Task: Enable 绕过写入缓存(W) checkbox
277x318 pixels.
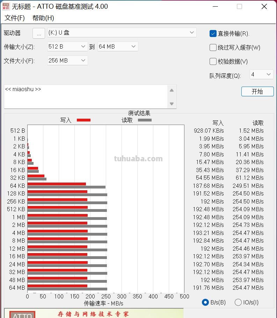Action: coord(213,48)
